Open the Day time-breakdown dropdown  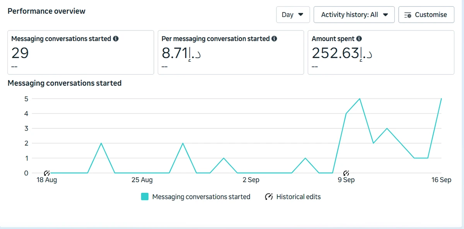tap(293, 15)
